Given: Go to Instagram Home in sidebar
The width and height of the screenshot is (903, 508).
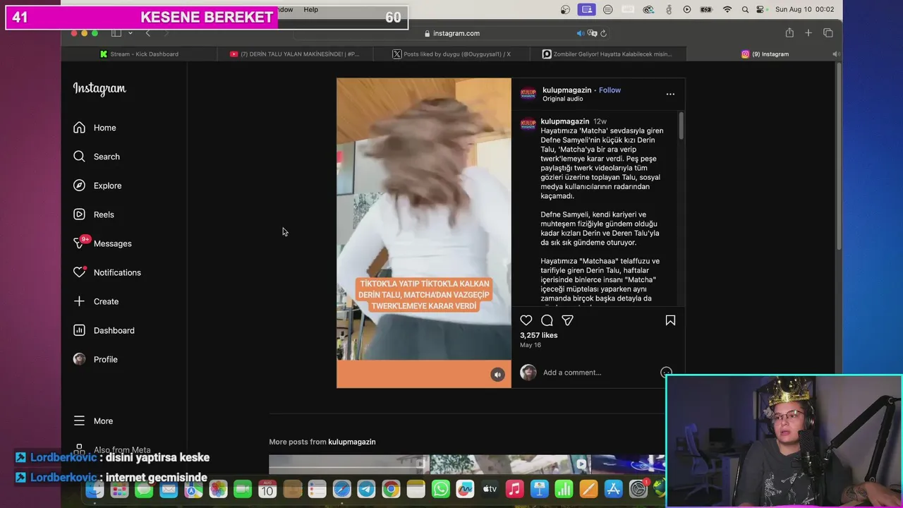Looking at the screenshot, I should point(95,128).
